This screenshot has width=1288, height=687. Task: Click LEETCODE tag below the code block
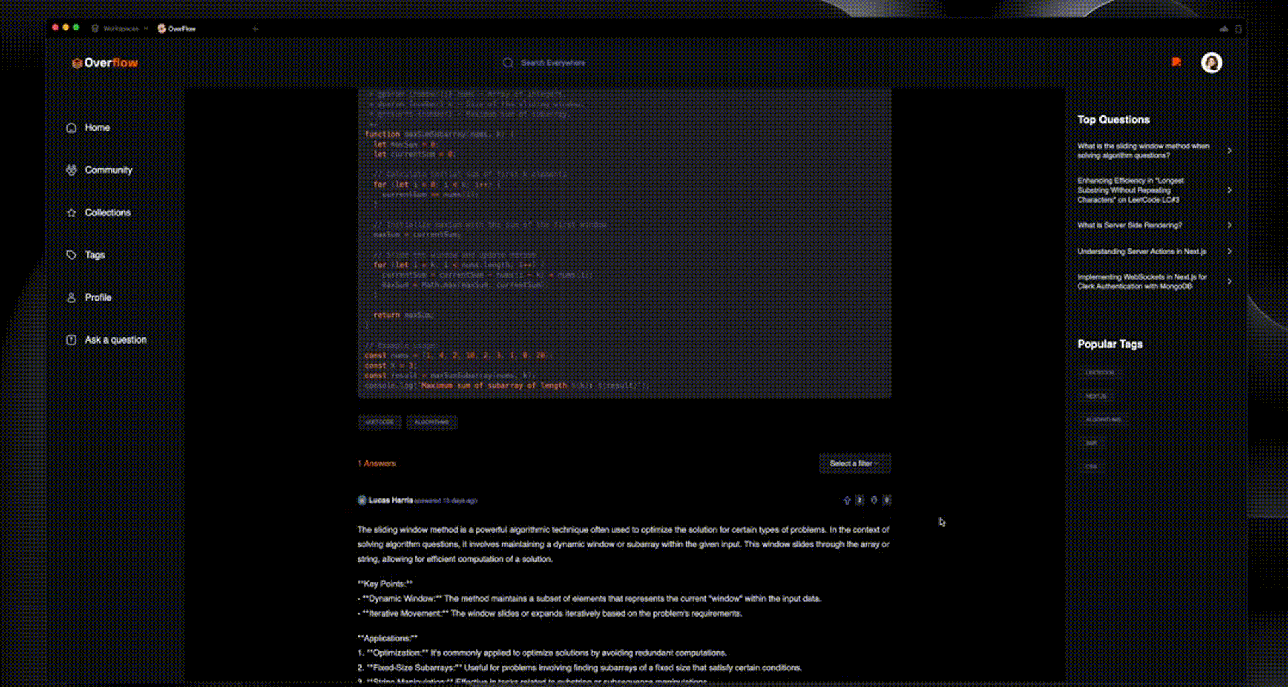click(380, 422)
